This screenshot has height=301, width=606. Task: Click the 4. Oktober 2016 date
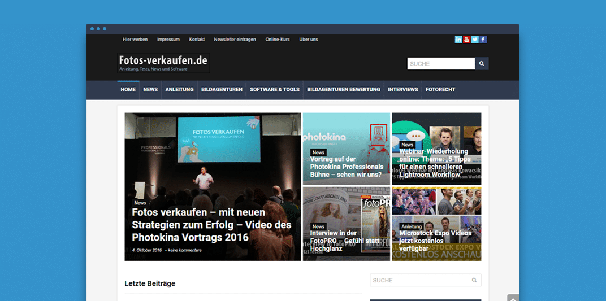147,250
